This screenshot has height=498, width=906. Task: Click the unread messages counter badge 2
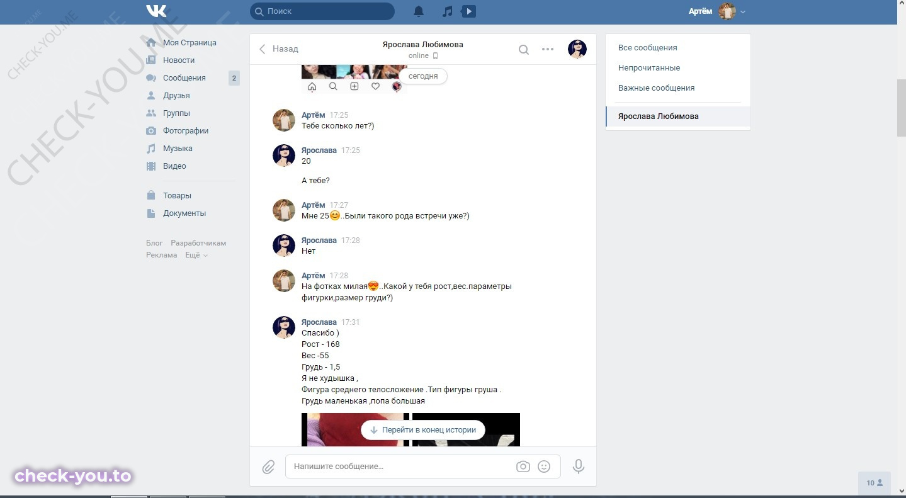[234, 78]
